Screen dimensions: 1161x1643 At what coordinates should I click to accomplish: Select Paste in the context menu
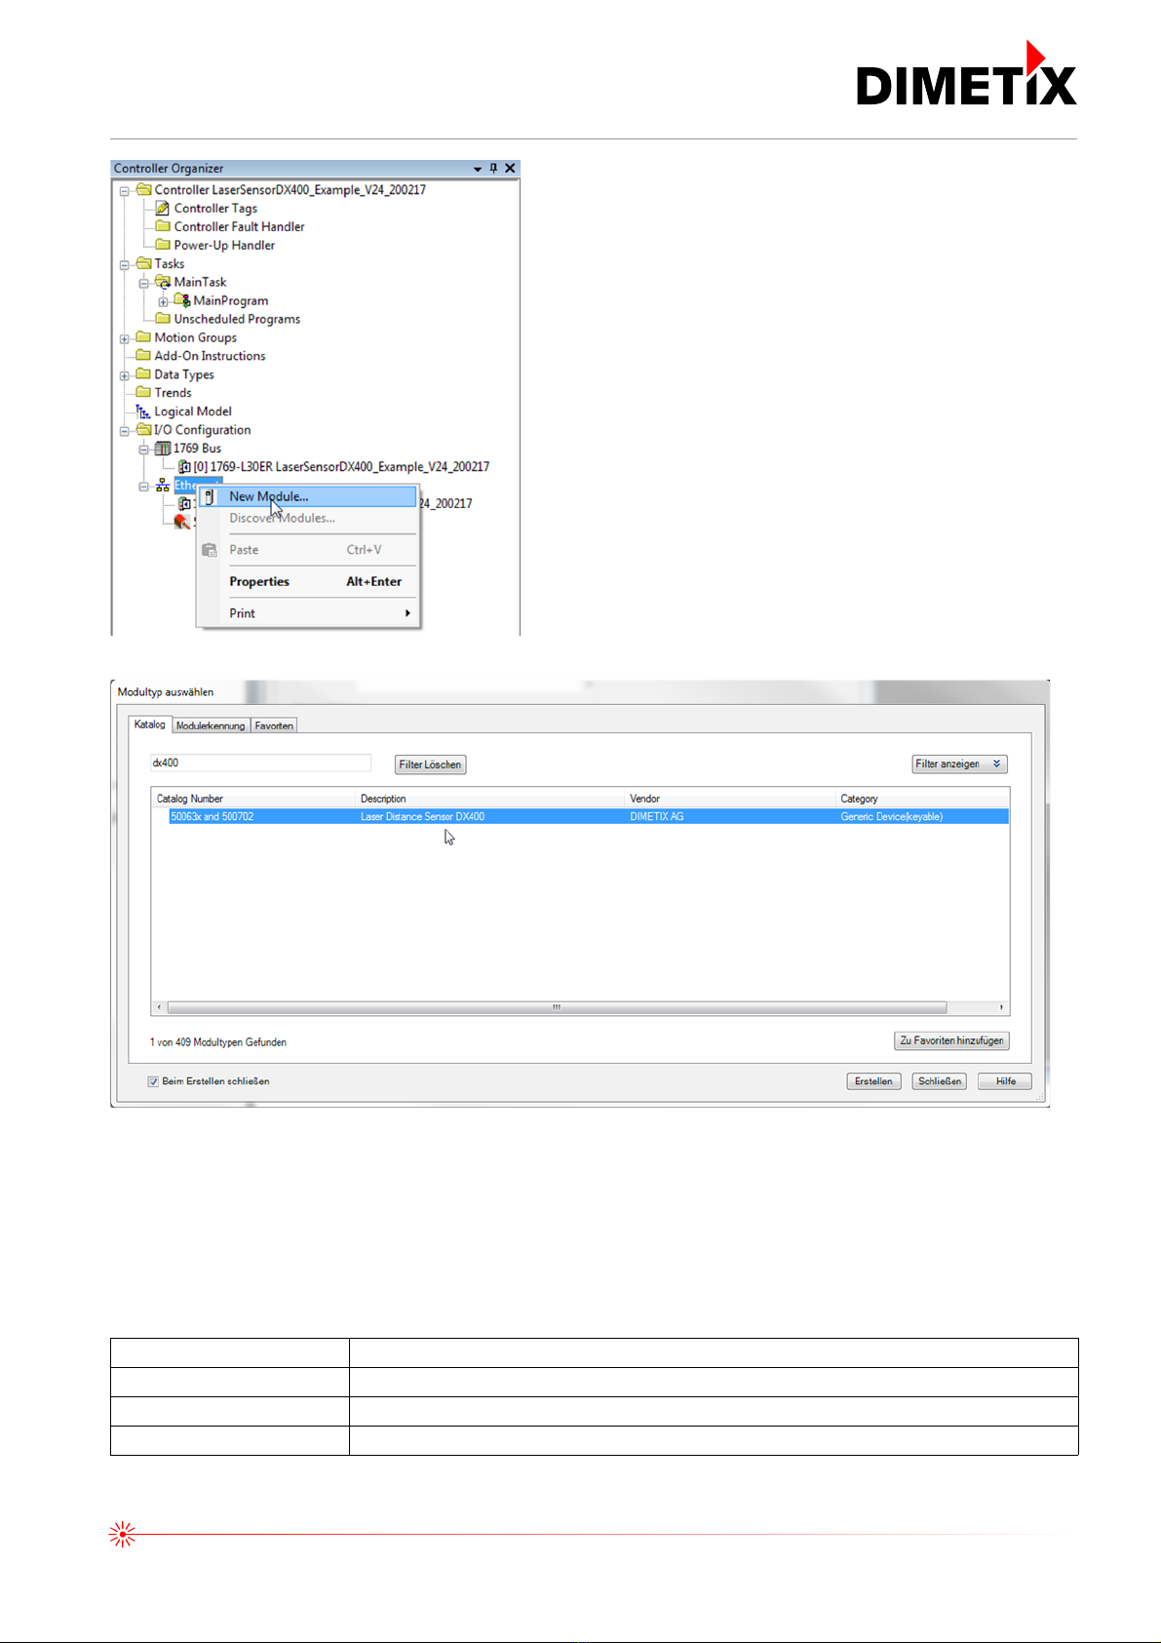(x=308, y=550)
